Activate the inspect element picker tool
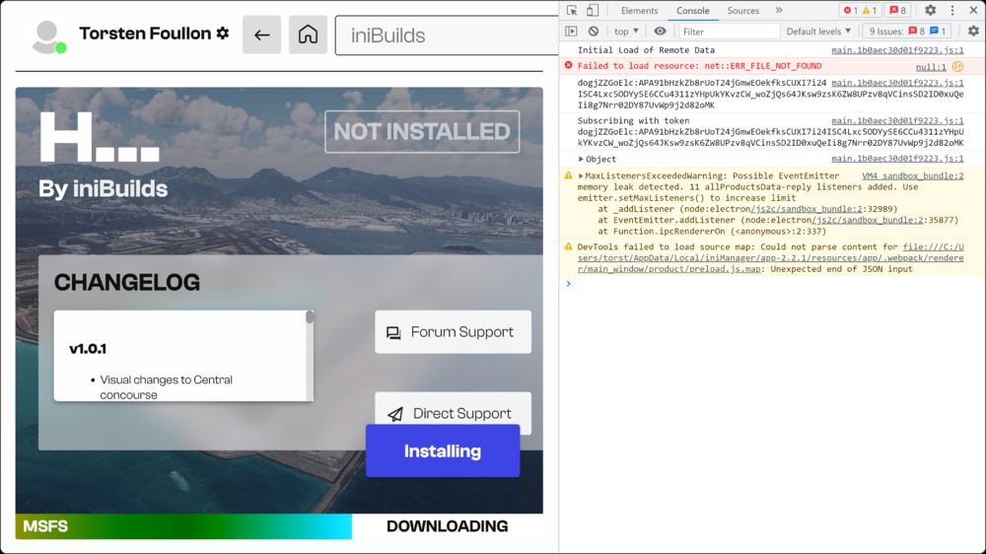 572,11
